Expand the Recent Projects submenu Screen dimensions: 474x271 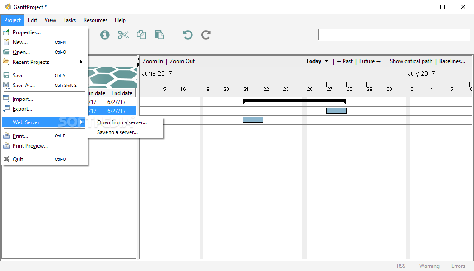coord(44,62)
